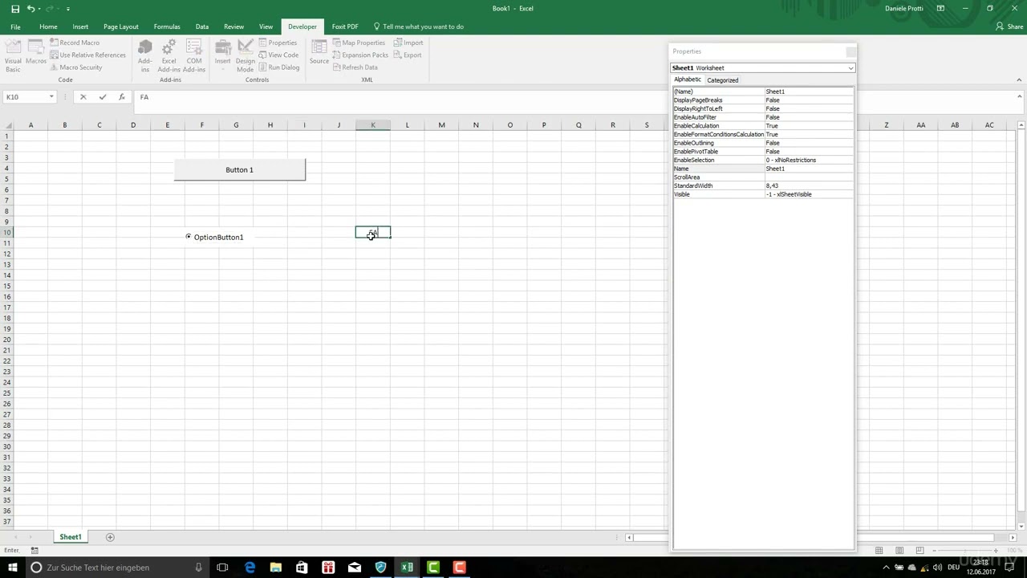Open Ribbon Display Options
This screenshot has height=578, width=1027.
(940, 8)
